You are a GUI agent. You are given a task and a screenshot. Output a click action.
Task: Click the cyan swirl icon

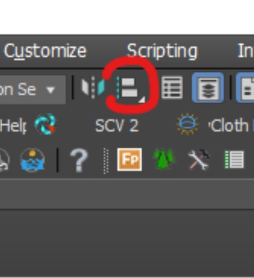[45, 124]
